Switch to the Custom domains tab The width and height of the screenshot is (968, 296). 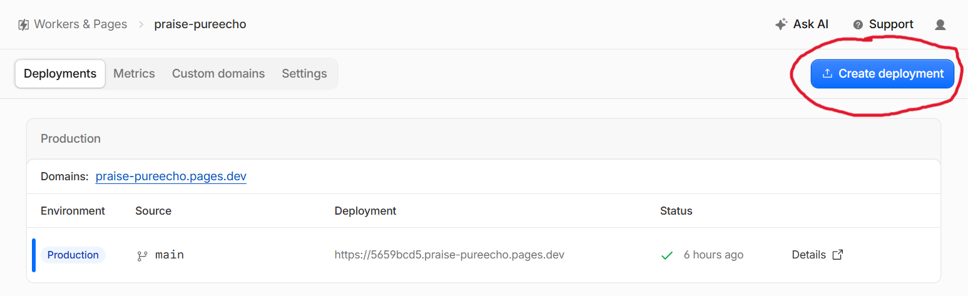218,74
